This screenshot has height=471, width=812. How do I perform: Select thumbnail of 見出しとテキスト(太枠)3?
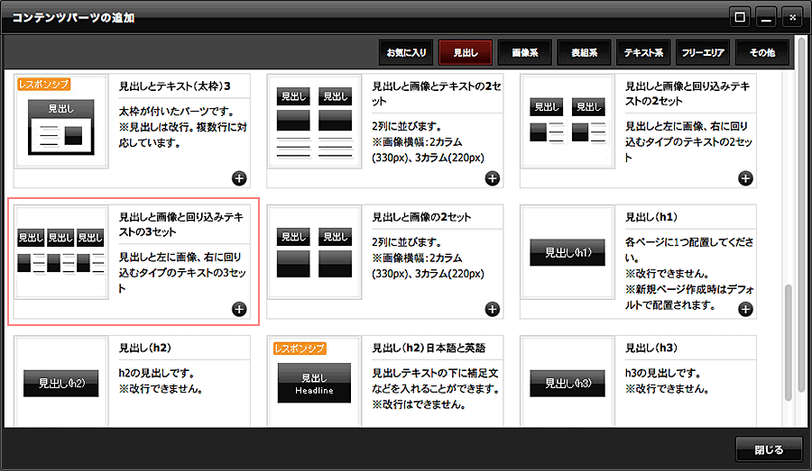click(61, 121)
